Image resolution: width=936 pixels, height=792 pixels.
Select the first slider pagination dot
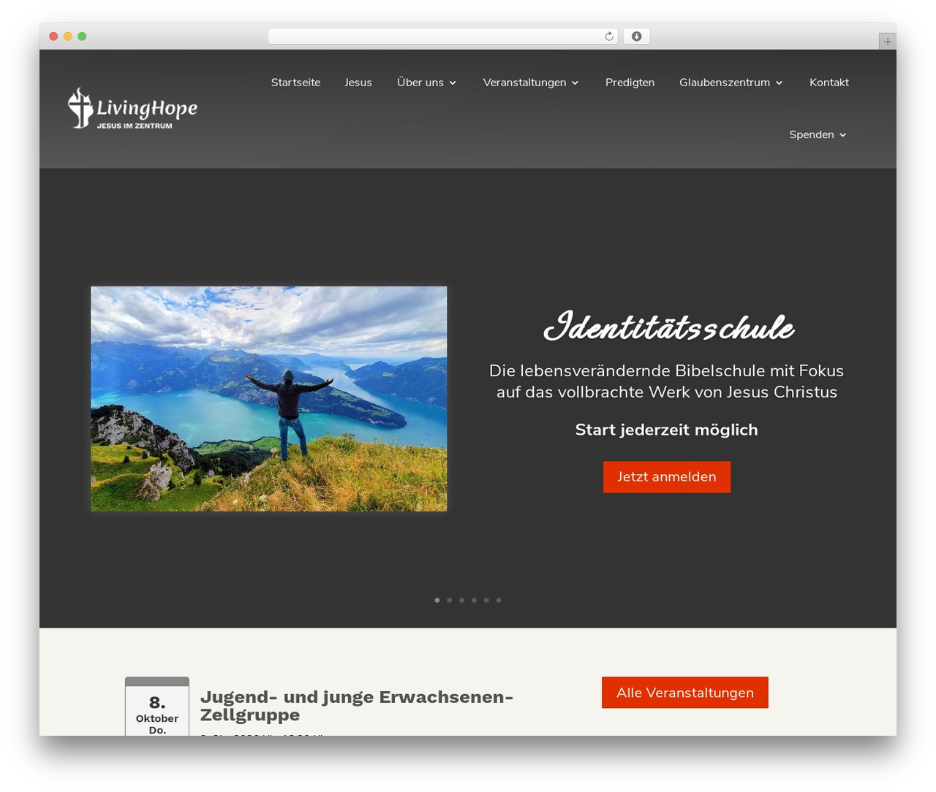click(437, 600)
